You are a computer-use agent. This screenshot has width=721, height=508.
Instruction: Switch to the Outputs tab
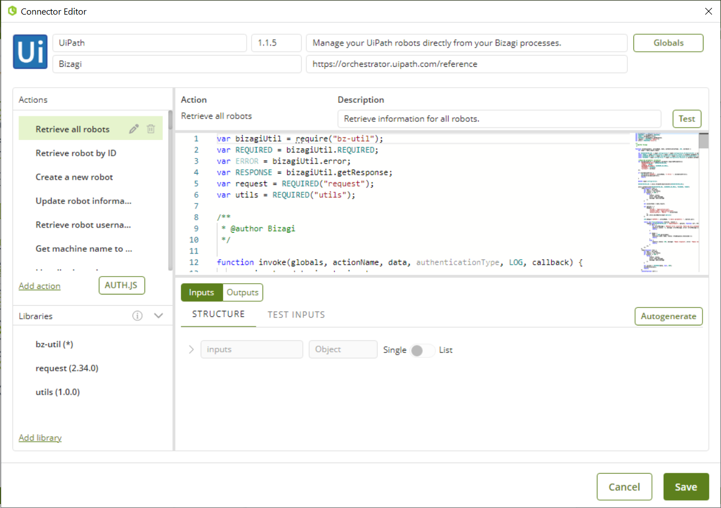pos(243,292)
